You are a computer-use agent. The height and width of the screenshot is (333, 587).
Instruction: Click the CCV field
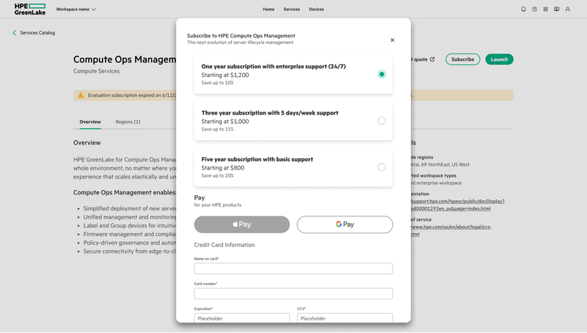(x=345, y=318)
